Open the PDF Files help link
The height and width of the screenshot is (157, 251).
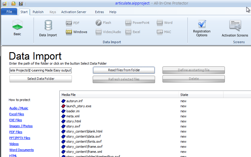16,132
